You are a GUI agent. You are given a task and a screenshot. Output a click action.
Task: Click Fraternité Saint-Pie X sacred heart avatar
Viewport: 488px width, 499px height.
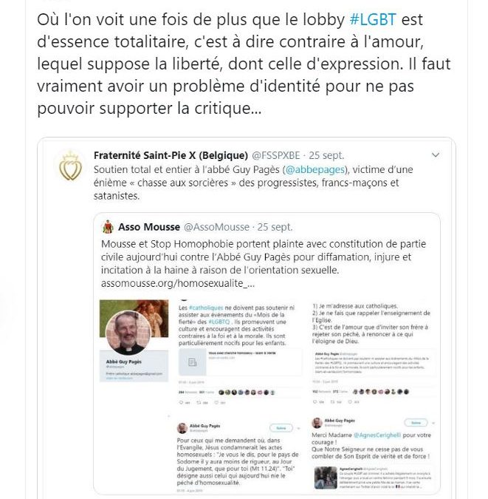point(70,167)
